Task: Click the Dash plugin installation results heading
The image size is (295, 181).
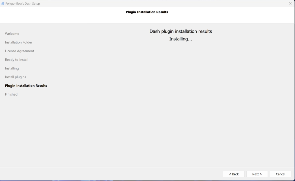Action: click(181, 31)
